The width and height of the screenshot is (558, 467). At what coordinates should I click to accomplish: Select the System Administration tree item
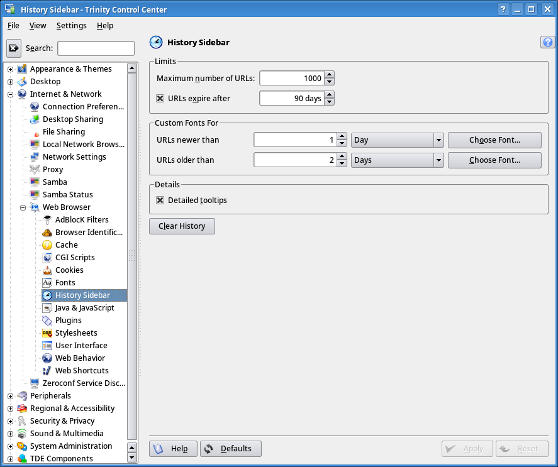coord(71,446)
